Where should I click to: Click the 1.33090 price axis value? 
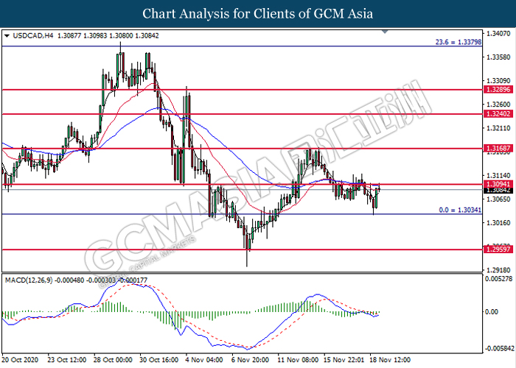(498, 81)
